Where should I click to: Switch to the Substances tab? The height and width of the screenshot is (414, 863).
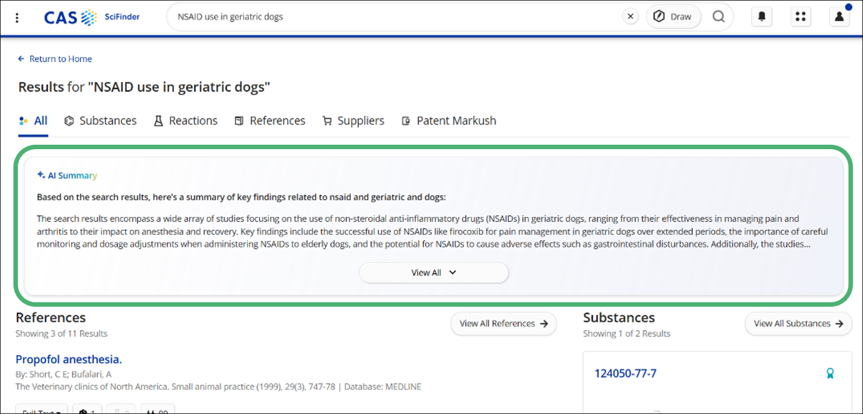[101, 121]
